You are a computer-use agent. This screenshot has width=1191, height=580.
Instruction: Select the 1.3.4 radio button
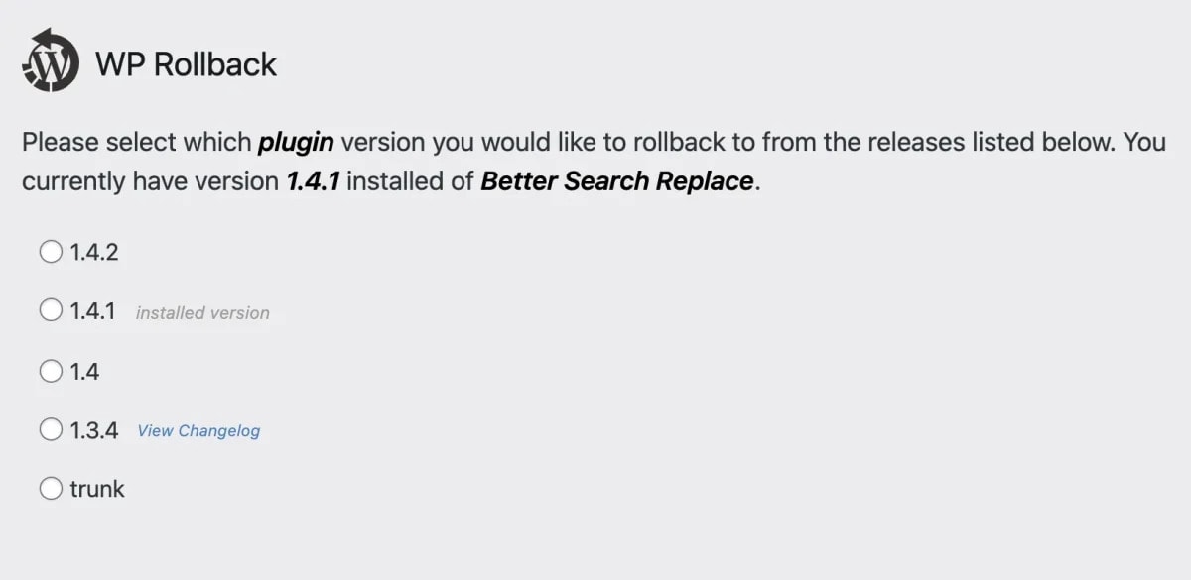pos(50,429)
